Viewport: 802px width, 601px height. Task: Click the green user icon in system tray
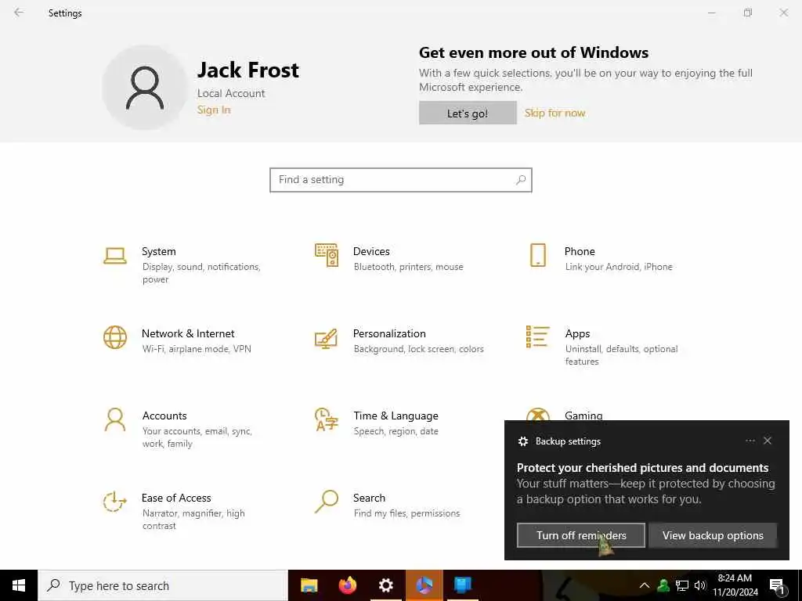[x=663, y=585]
